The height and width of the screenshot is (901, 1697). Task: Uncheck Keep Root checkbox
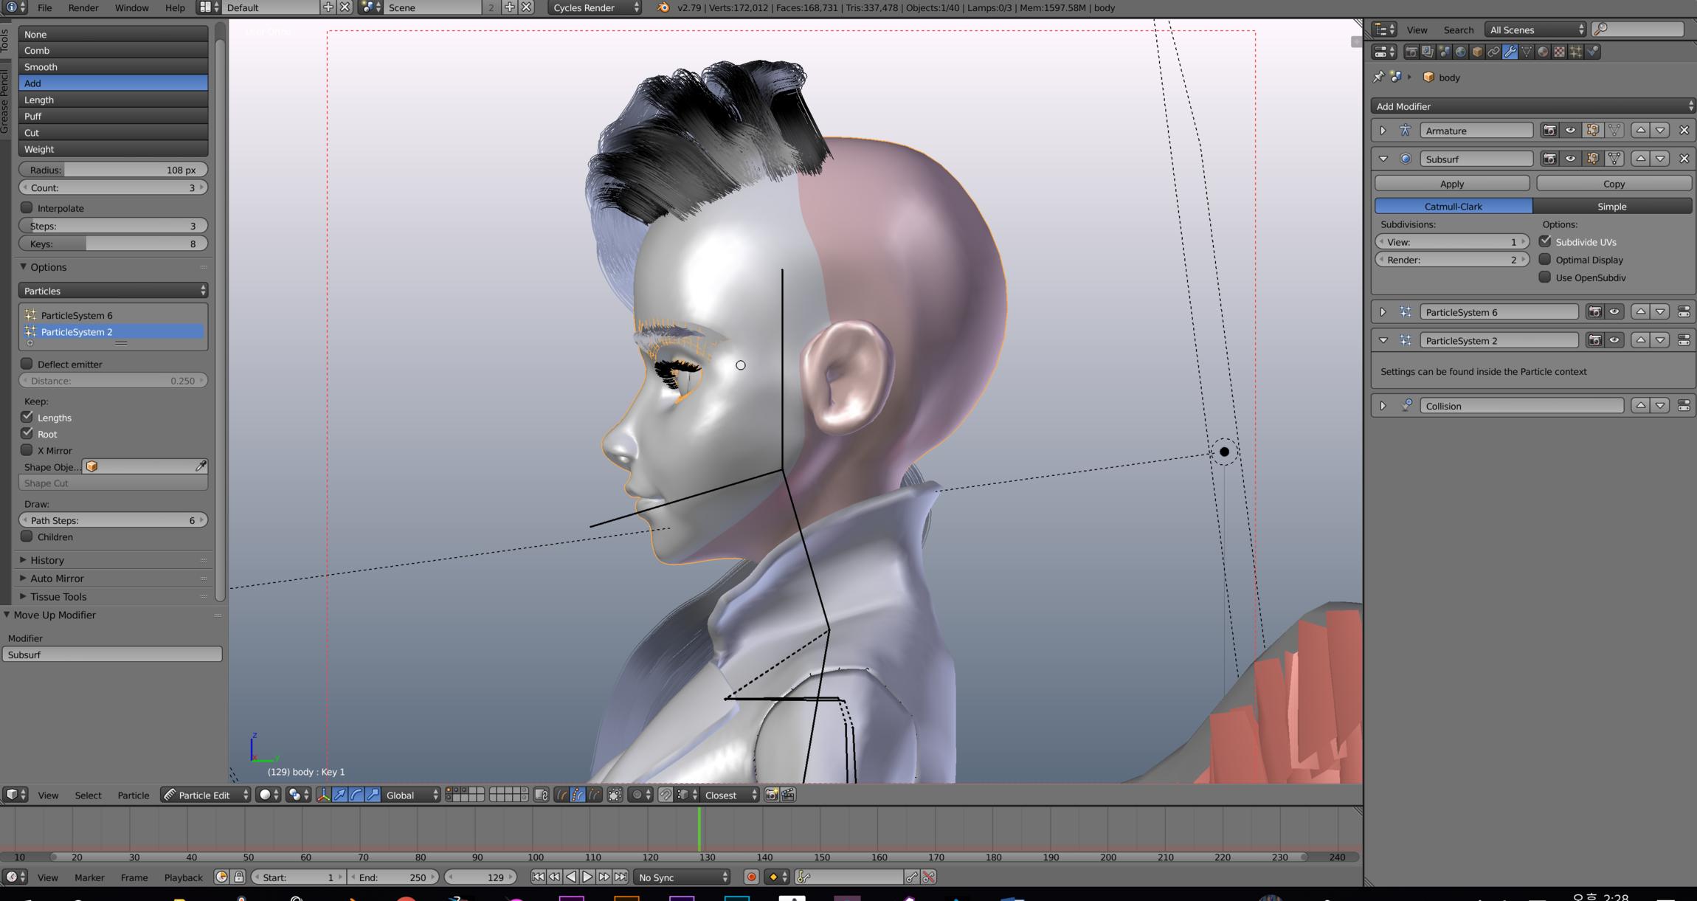[x=27, y=433]
